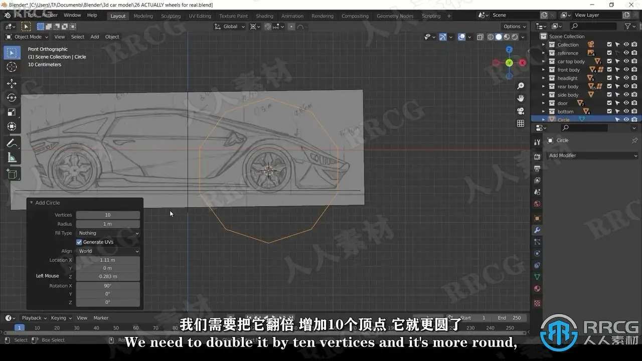
Task: Switch to the Modeling workspace tab
Action: tap(143, 16)
